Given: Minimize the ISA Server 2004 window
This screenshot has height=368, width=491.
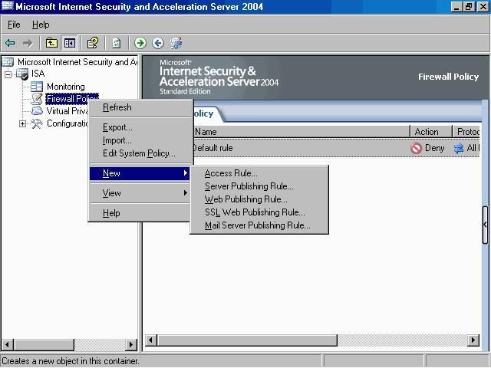Looking at the screenshot, I should pyautogui.click(x=457, y=7).
